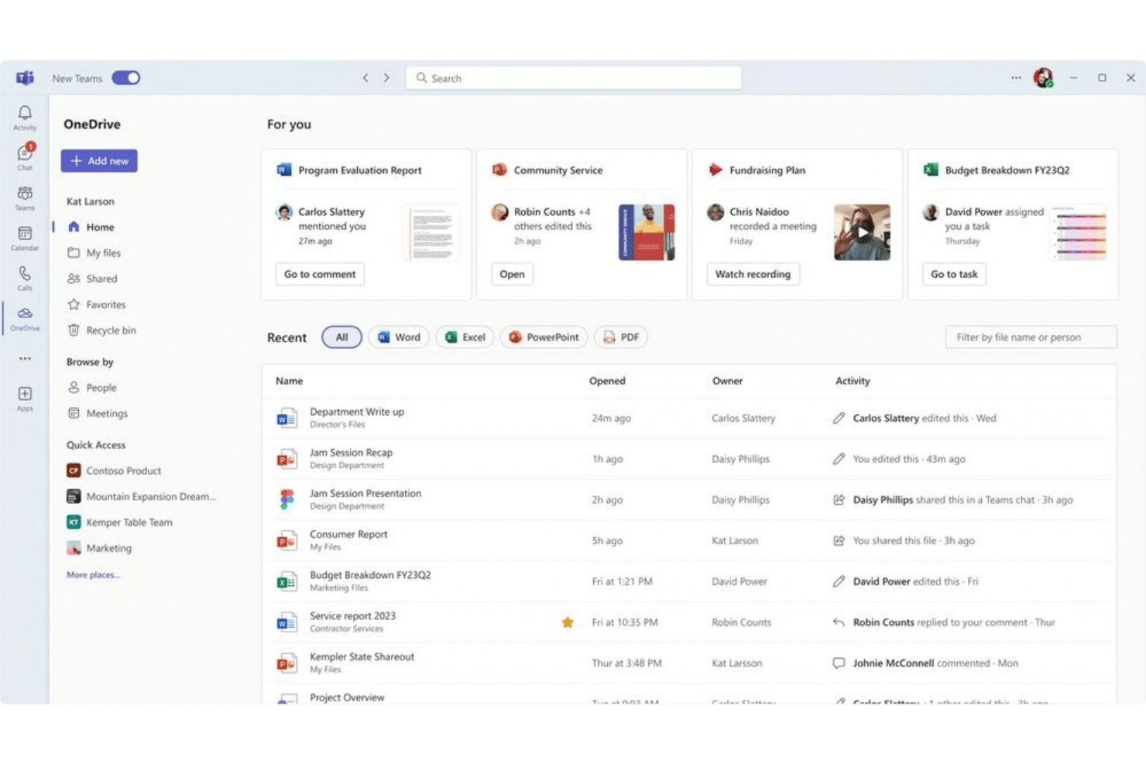Click the Search box in title bar

574,78
